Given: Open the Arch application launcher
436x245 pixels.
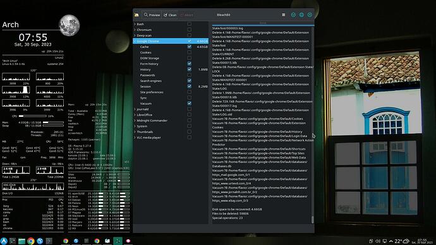Looking at the screenshot, I should 4,241.
